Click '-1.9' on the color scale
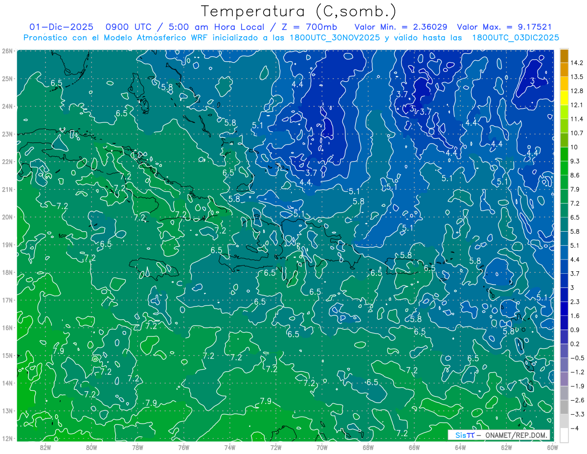Image resolution: width=587 pixels, height=454 pixels. pyautogui.click(x=577, y=386)
